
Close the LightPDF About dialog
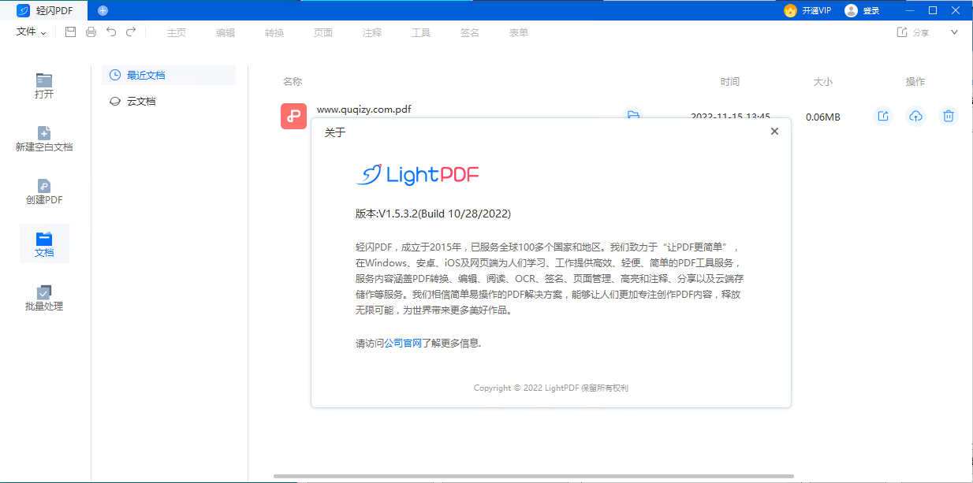click(774, 131)
